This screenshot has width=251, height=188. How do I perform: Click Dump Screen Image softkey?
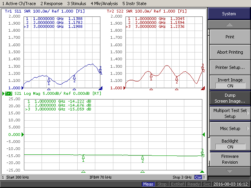(x=229, y=98)
